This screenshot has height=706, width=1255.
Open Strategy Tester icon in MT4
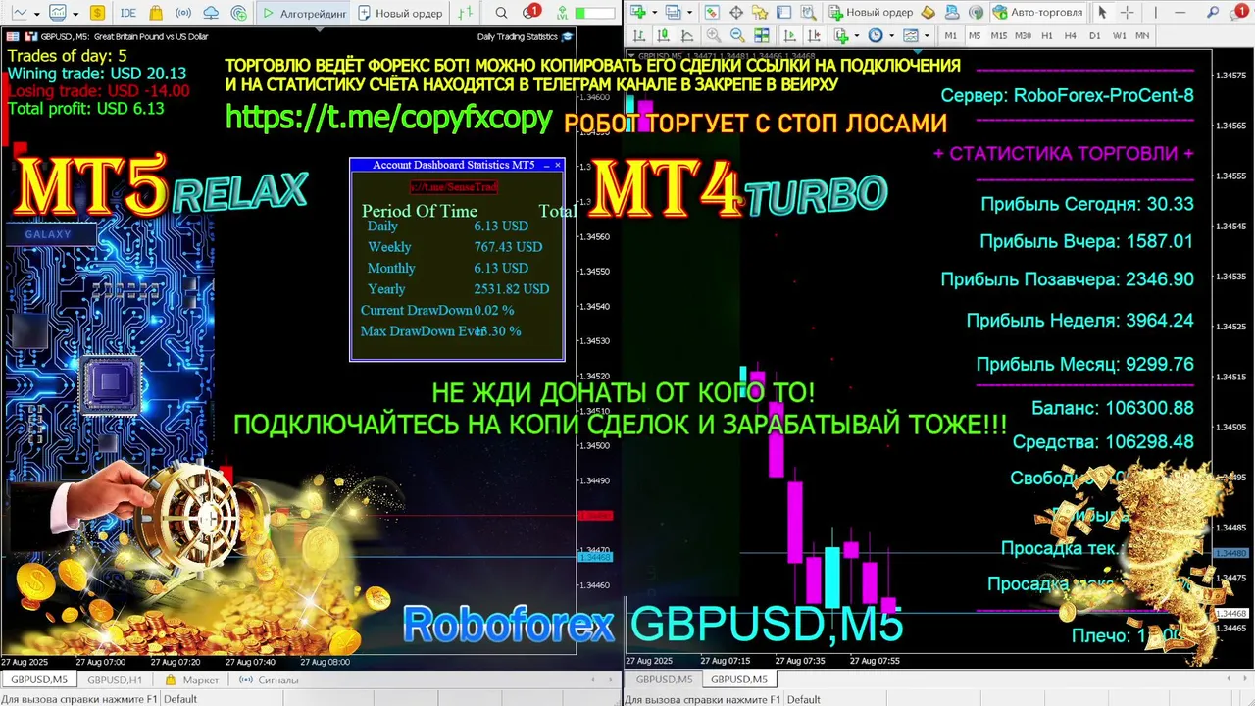(808, 13)
